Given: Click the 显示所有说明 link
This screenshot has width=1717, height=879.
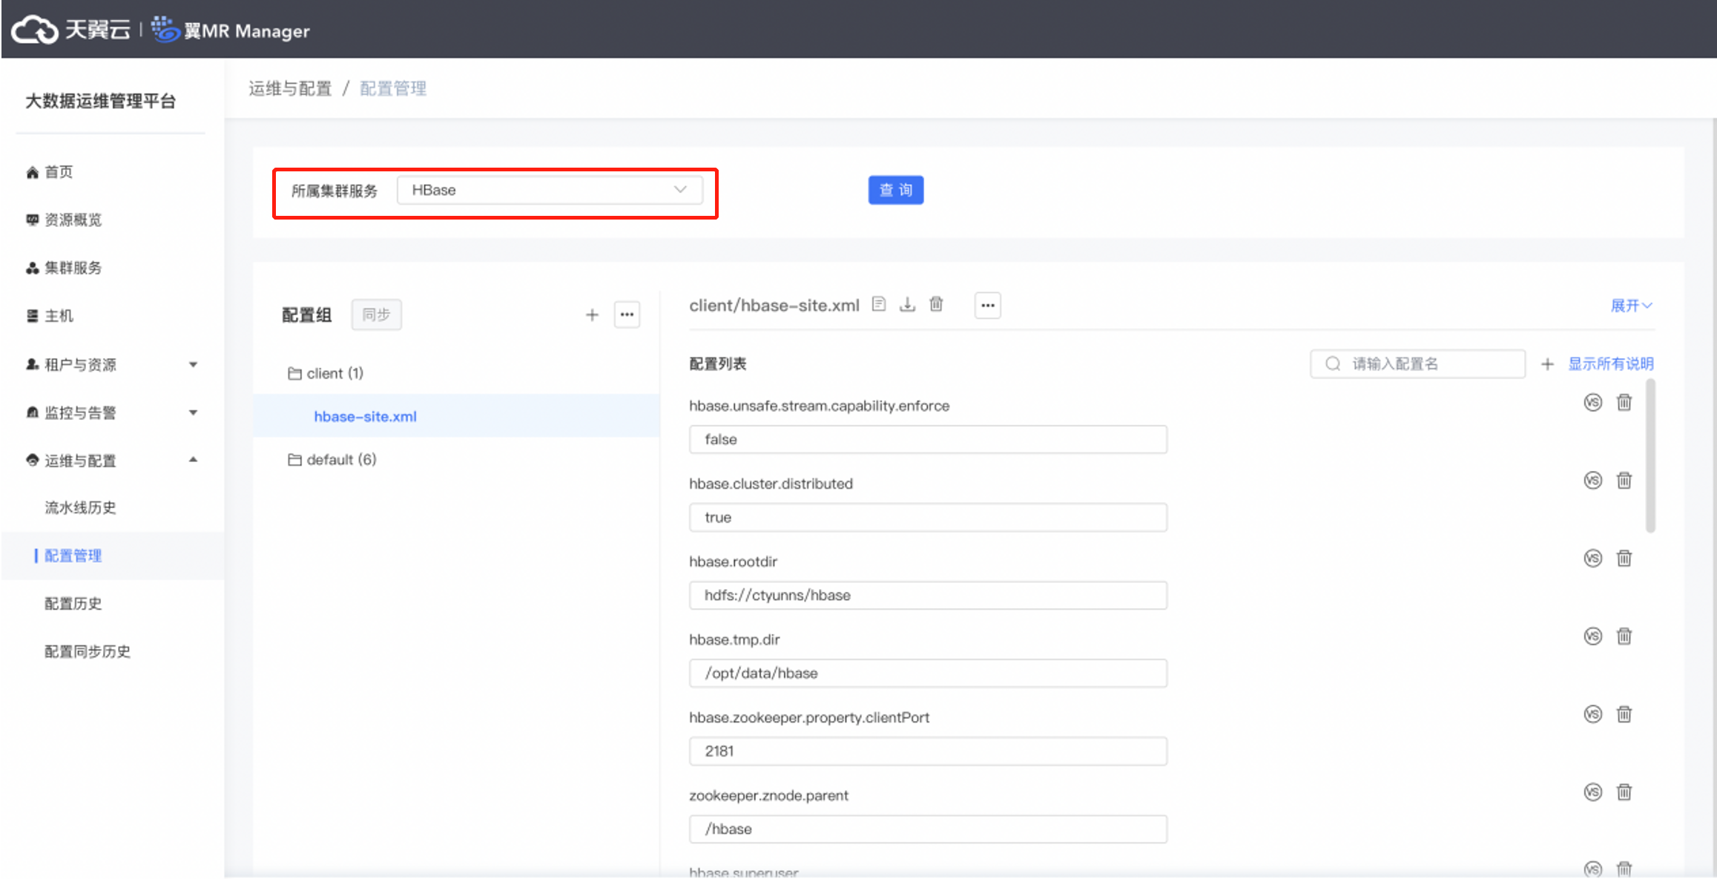Looking at the screenshot, I should pyautogui.click(x=1610, y=364).
